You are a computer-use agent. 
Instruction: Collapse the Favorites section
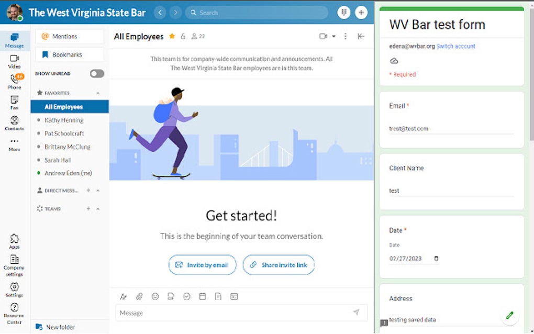click(98, 93)
